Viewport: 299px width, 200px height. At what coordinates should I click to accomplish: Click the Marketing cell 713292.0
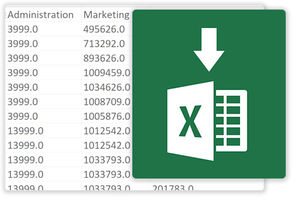pyautogui.click(x=104, y=44)
